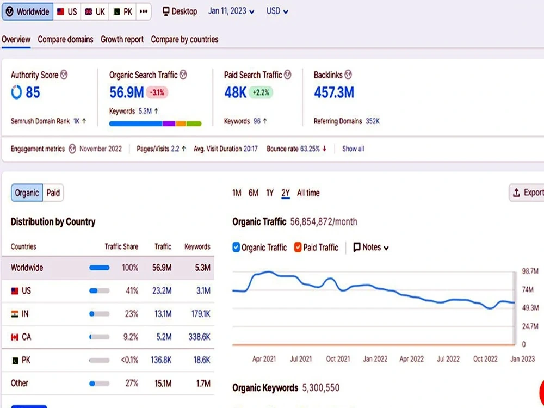Click the Backlinks globe icon

click(x=348, y=75)
